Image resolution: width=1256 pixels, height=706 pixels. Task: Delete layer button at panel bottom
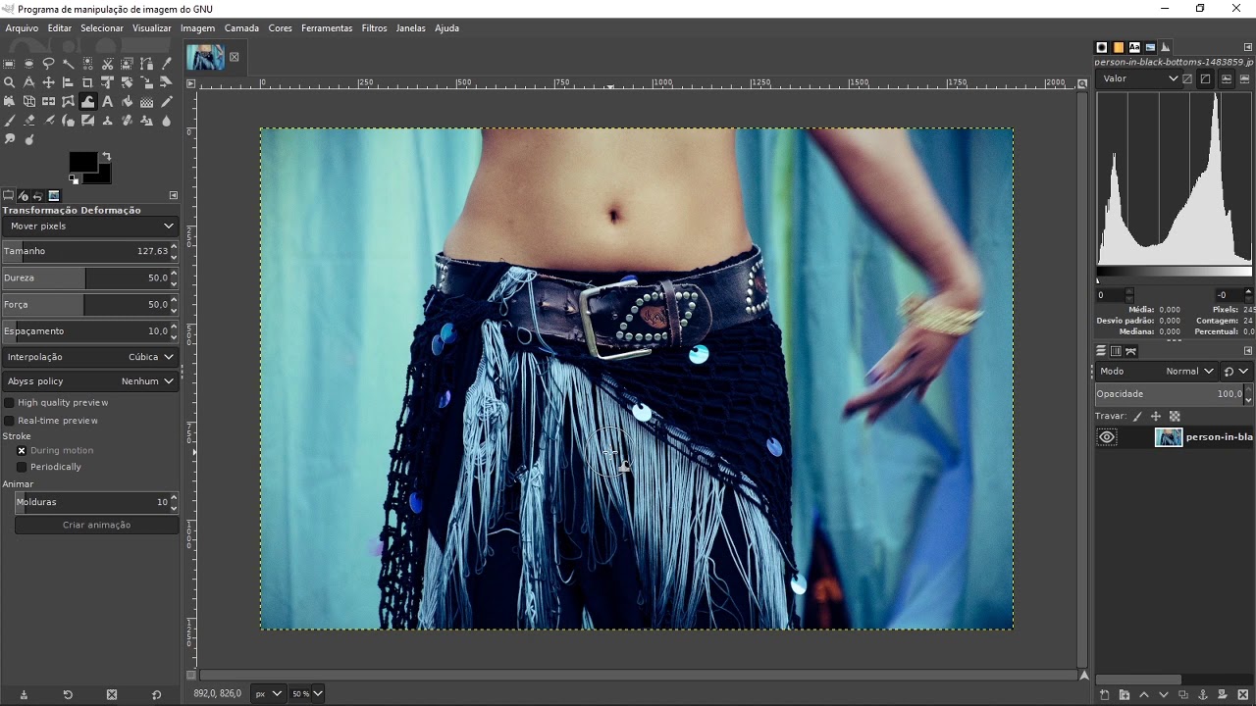[1242, 694]
